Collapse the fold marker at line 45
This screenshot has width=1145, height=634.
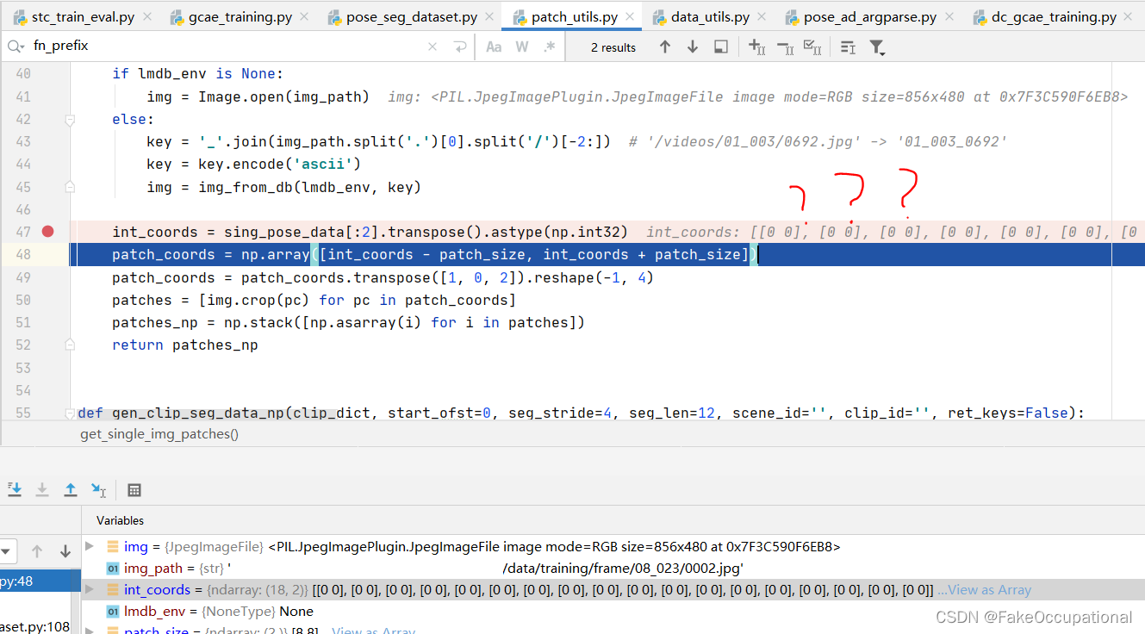coord(72,187)
